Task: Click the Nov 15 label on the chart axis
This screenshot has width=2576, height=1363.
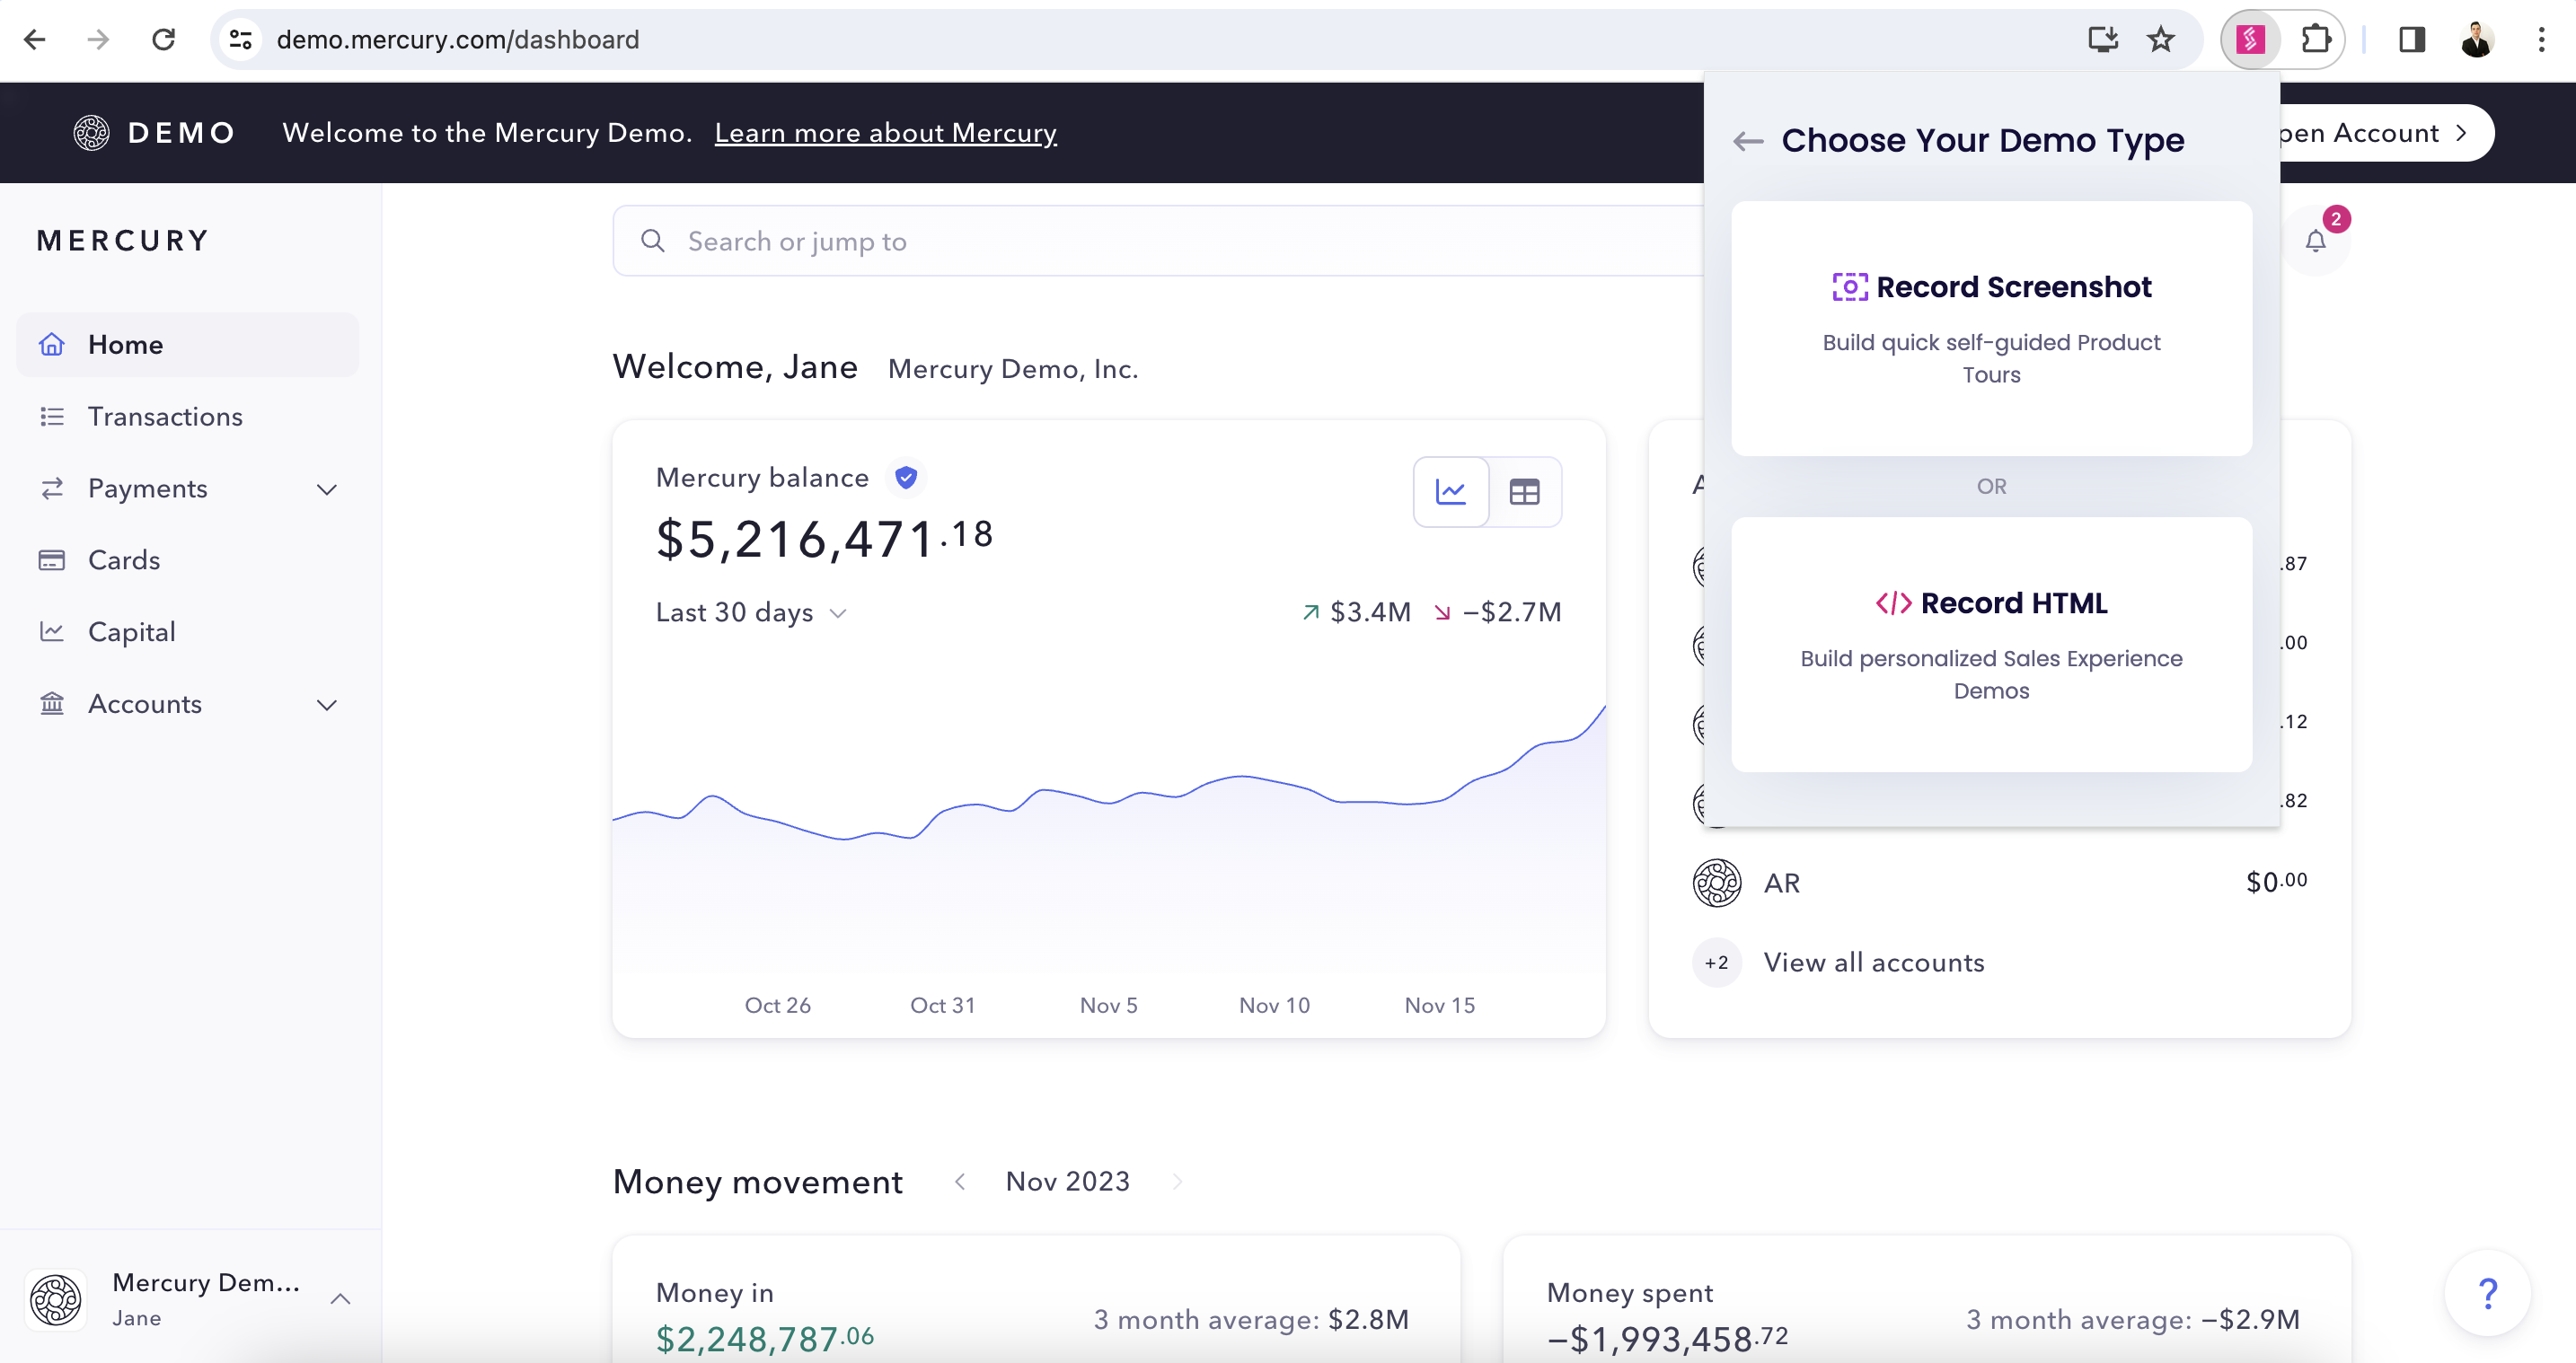Action: [1440, 1006]
